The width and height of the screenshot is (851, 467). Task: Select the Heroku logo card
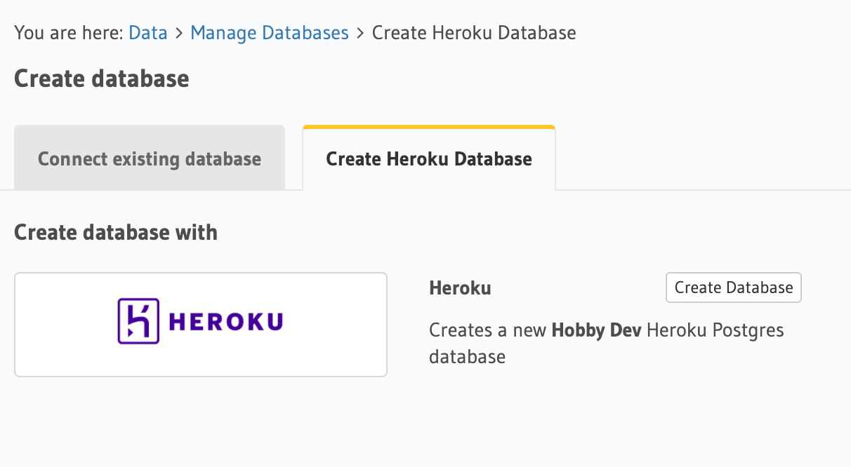(201, 324)
